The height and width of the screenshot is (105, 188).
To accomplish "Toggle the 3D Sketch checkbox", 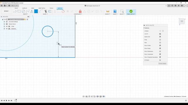I will [x=160, y=60].
